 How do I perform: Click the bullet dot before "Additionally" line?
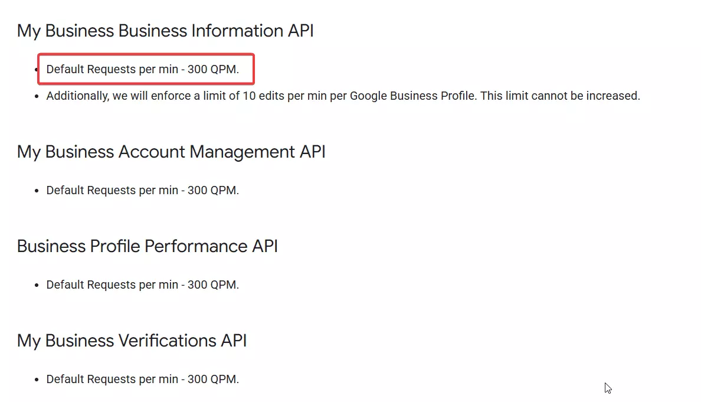click(x=37, y=96)
